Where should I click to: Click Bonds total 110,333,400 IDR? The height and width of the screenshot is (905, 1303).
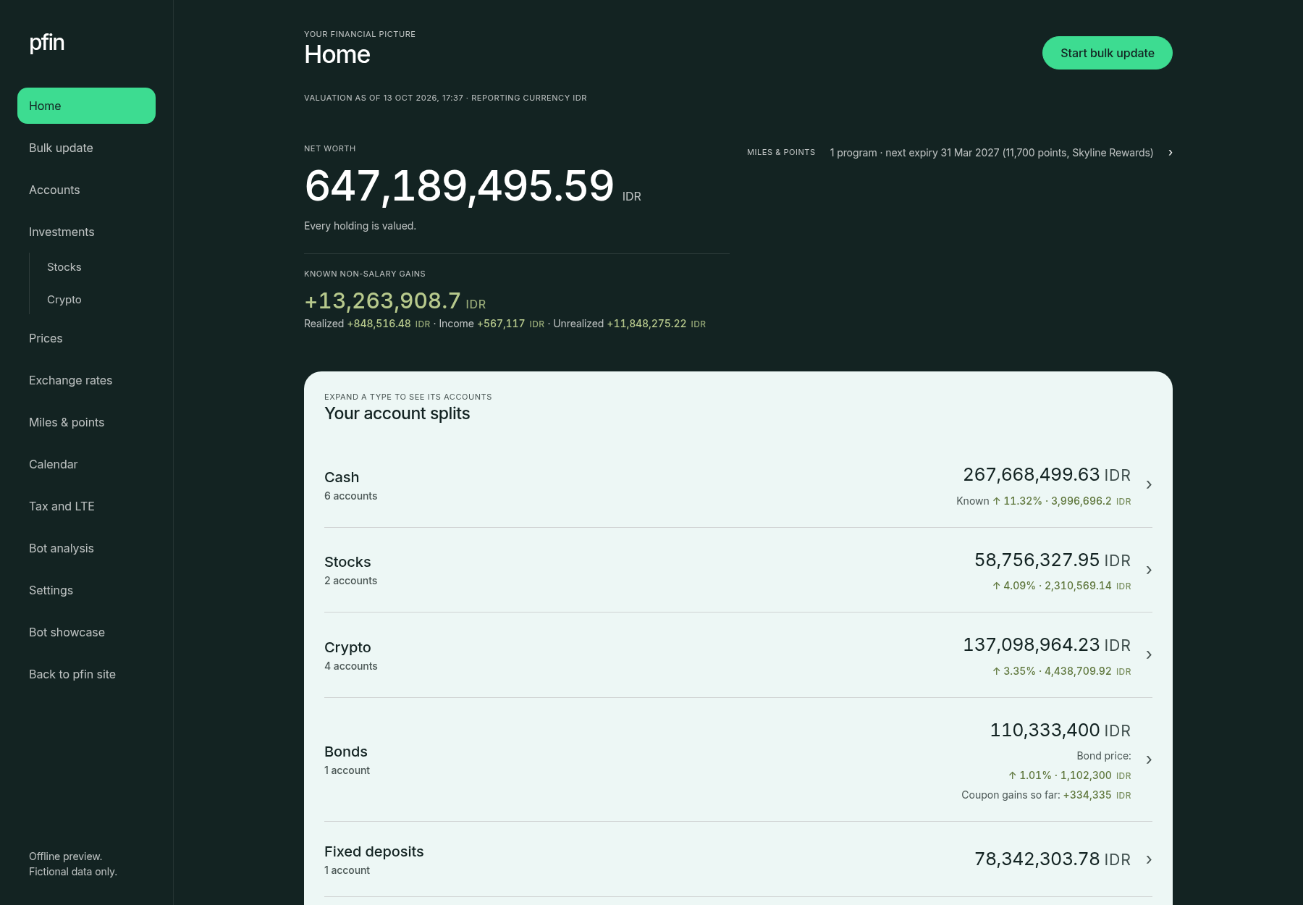[x=1060, y=731]
